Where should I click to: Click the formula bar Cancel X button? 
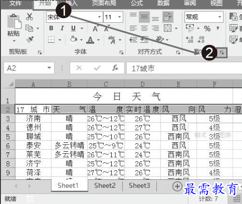tap(79, 68)
